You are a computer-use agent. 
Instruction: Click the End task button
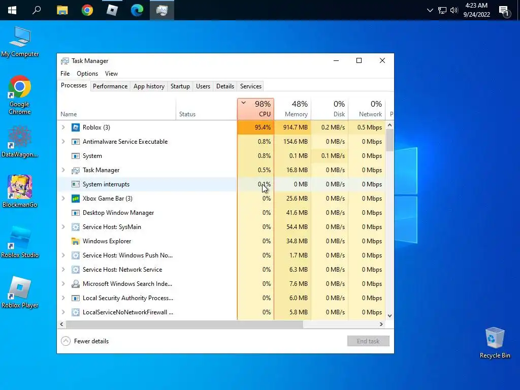[x=368, y=341]
